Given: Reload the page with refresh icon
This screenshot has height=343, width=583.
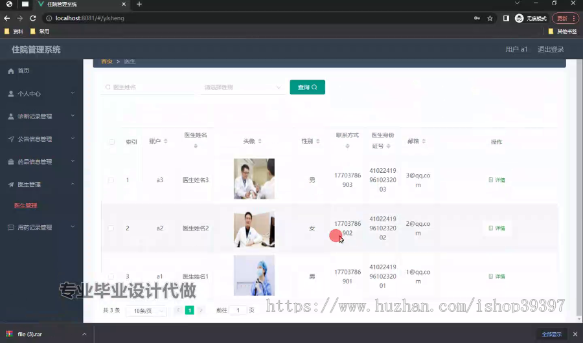Looking at the screenshot, I should point(33,18).
